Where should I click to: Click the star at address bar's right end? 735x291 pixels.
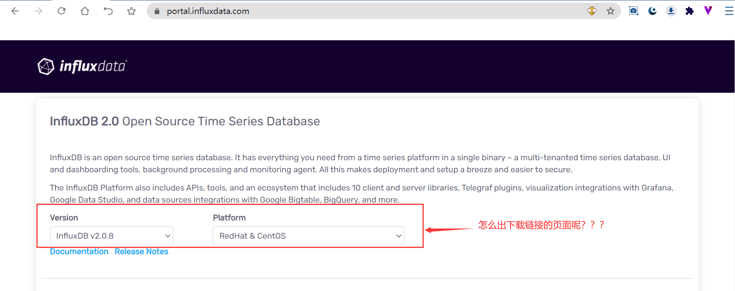(x=611, y=11)
